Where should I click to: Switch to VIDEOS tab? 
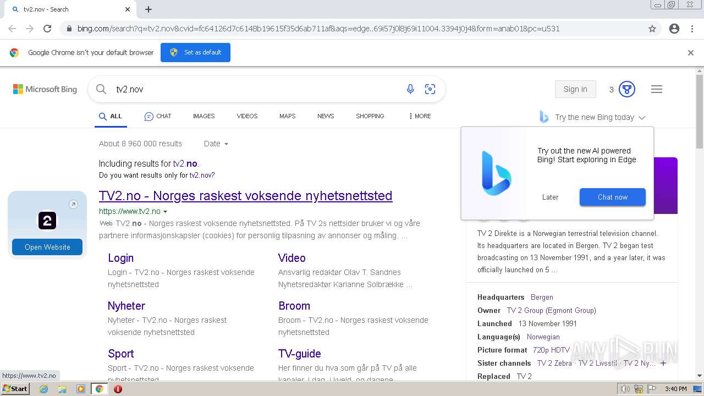pos(247,117)
